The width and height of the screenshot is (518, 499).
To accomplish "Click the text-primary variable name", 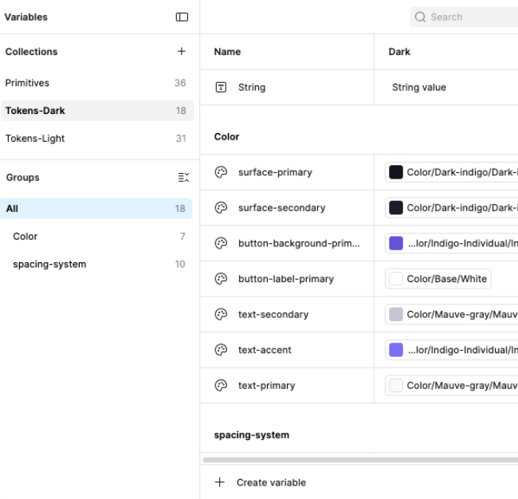I will click(x=267, y=385).
